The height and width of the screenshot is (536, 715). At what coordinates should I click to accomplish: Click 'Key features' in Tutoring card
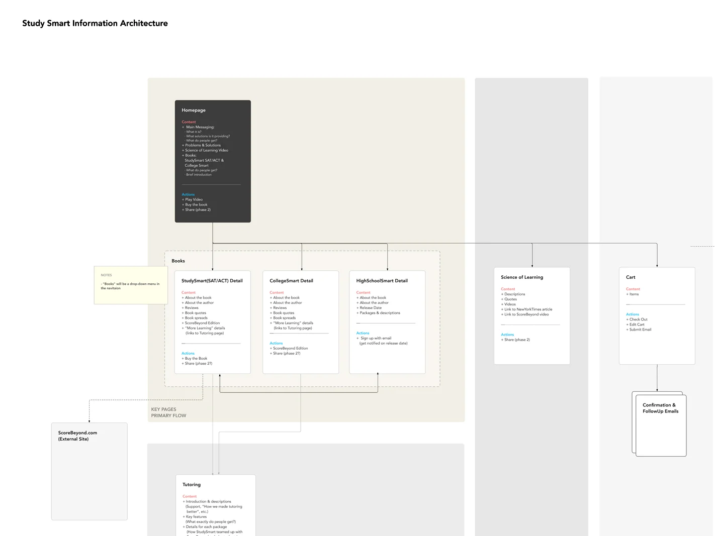click(197, 516)
